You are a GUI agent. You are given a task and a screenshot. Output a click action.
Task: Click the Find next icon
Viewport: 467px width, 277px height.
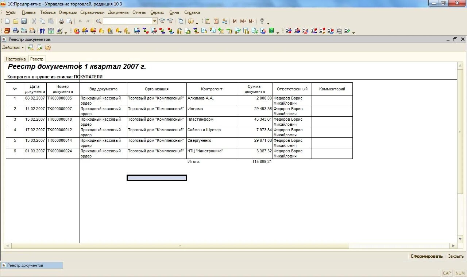(162, 22)
